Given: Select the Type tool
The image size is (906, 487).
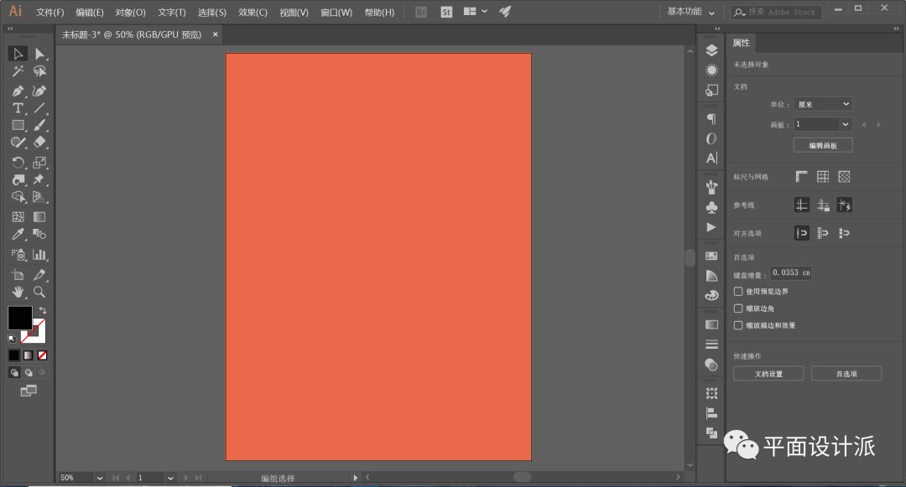Looking at the screenshot, I should tap(18, 108).
